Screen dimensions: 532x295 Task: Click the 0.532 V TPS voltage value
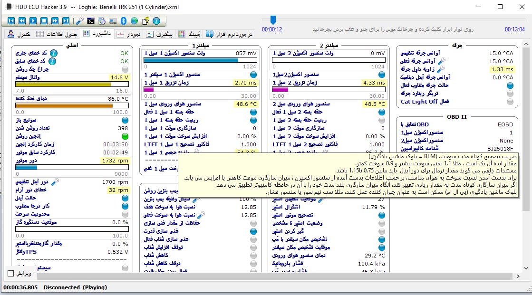(118, 252)
